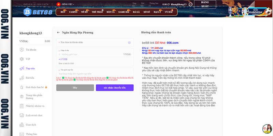Click the Tài khoản sidebar icon
Screen dimensions: 273x136
click(x=21, y=50)
